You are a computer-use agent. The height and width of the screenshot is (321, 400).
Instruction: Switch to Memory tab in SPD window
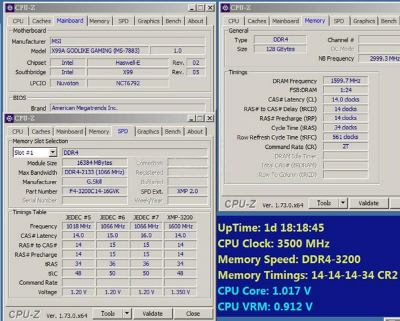click(99, 131)
